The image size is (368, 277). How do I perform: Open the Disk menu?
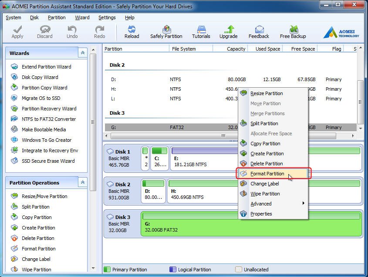pos(34,17)
